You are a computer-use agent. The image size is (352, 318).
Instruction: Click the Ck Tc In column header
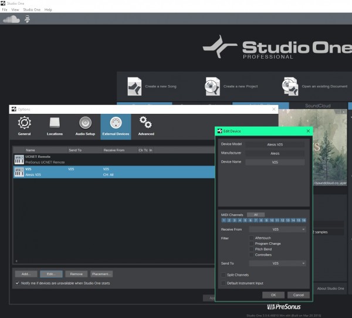tap(145, 150)
